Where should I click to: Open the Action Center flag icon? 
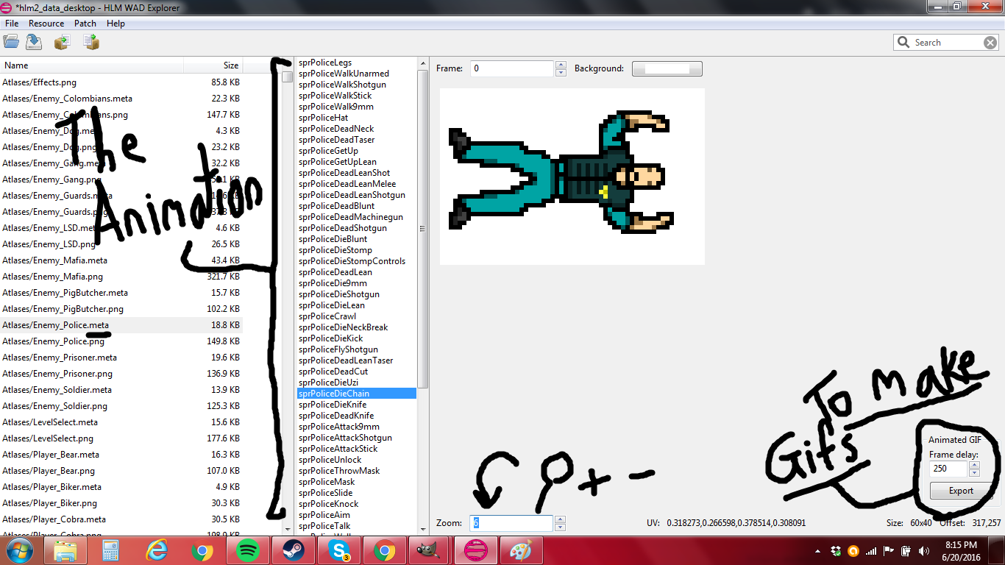888,550
